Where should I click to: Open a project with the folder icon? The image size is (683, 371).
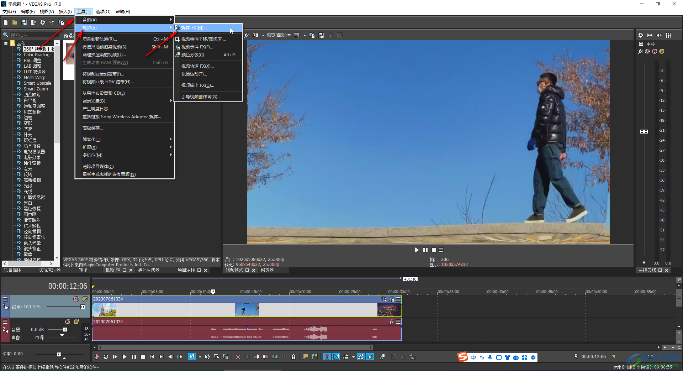15,22
